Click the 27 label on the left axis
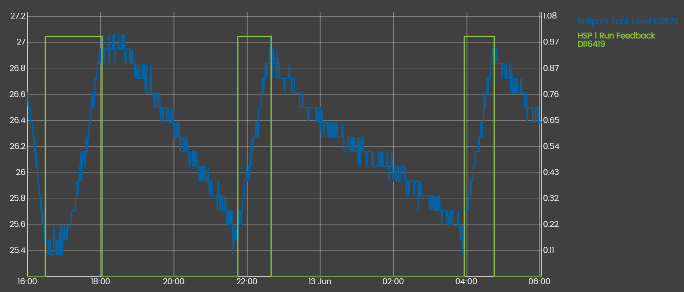 pyautogui.click(x=21, y=42)
